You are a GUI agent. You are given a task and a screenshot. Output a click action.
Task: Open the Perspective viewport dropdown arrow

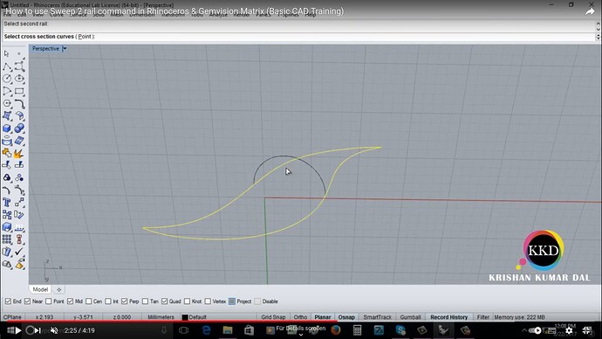(x=65, y=49)
